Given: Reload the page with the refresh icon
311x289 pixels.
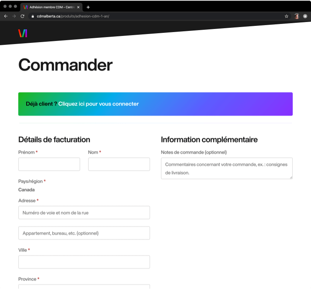Looking at the screenshot, I should coord(22,16).
